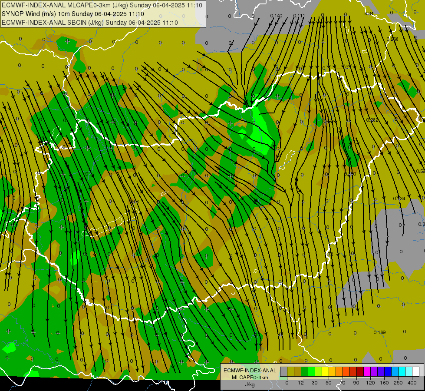Screen dimensions: 425x391
Task: Click the SYNOP Wind 10m header line
Action: point(72,14)
